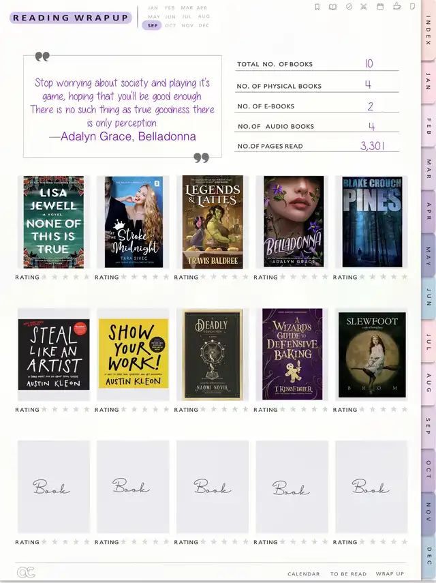
Task: Open the CALENDAR link in the footer
Action: (303, 573)
